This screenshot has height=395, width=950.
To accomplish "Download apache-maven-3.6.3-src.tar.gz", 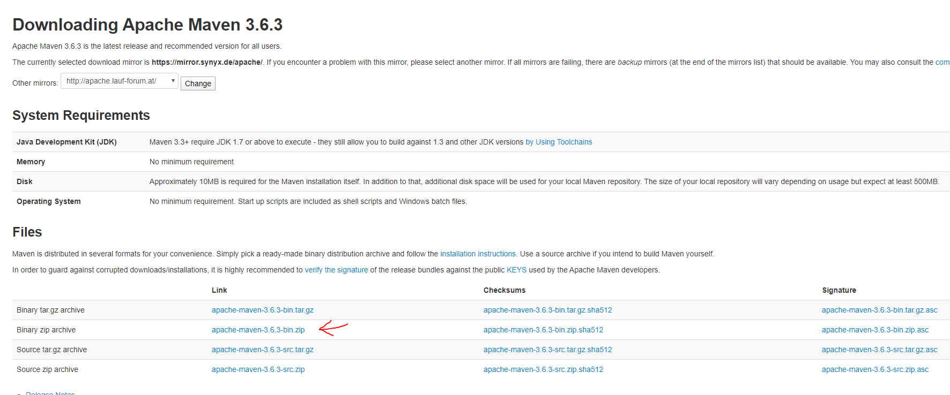I will point(263,350).
